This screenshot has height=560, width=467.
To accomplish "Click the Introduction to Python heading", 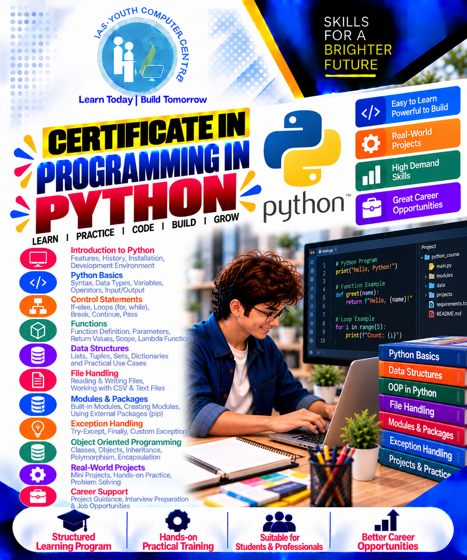I will point(113,250).
